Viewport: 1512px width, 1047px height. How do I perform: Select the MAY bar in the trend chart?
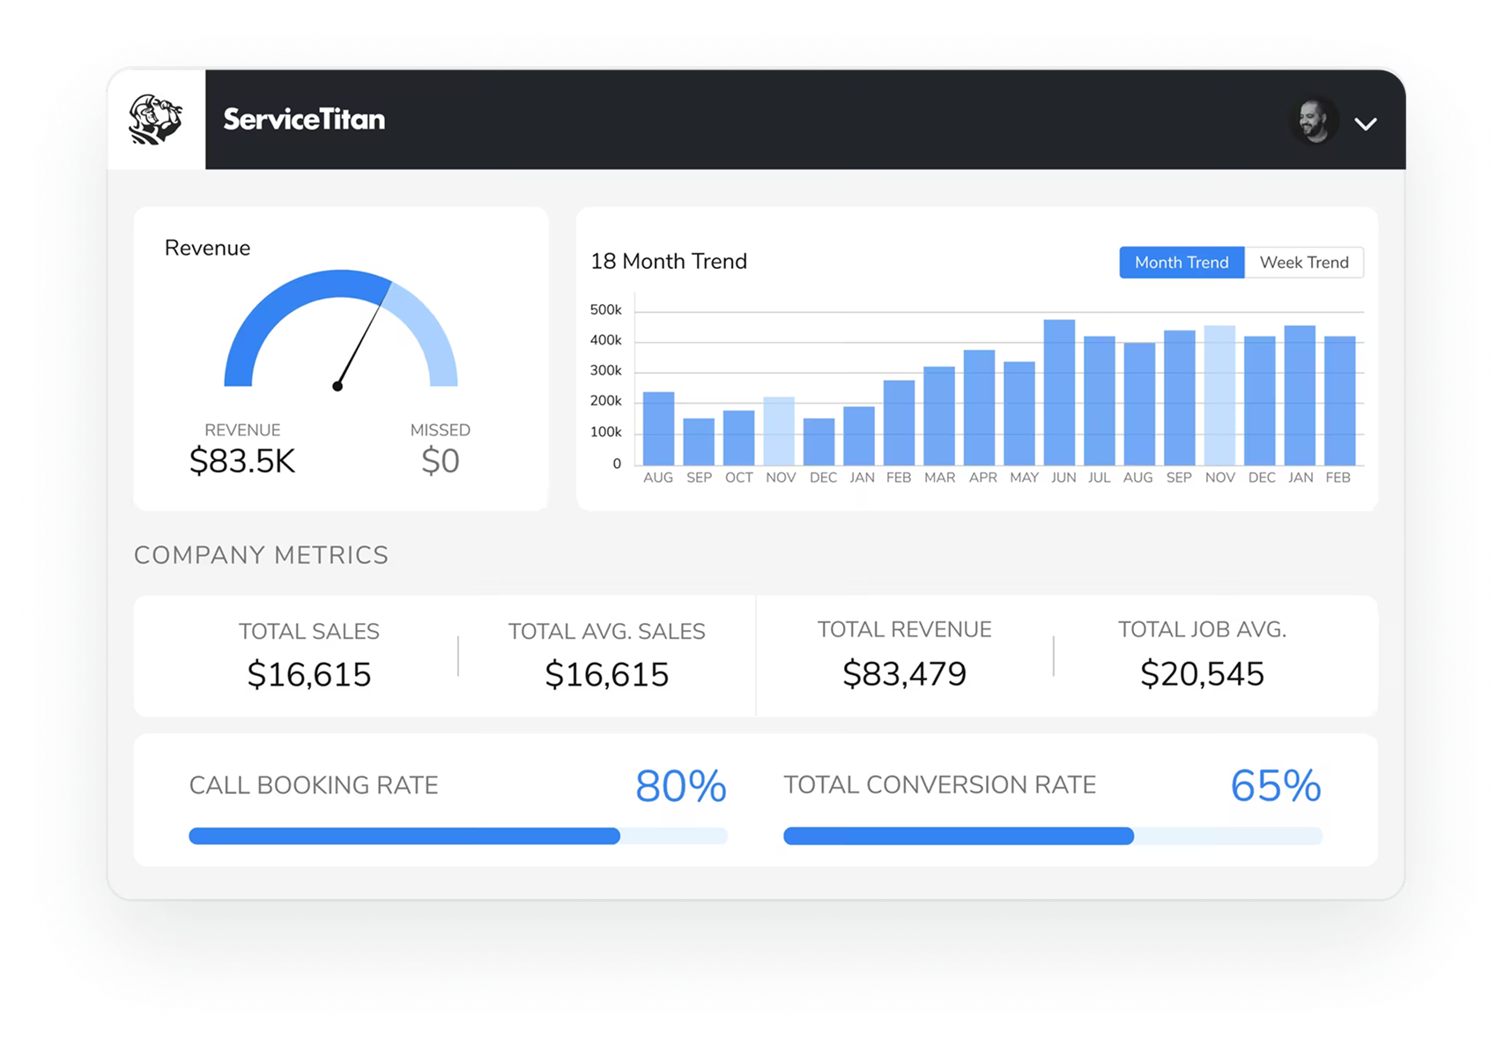[x=1019, y=413]
